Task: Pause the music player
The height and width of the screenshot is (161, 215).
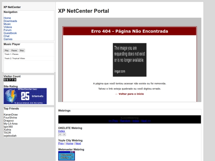Action: (14, 50)
